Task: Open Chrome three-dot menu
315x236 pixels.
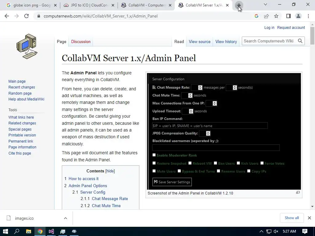Action: pyautogui.click(x=308, y=16)
